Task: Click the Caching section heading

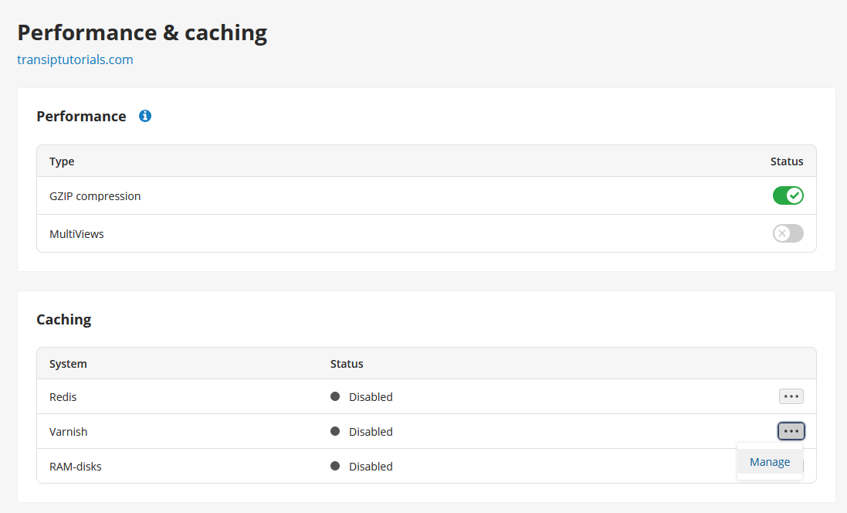Action: 64,319
